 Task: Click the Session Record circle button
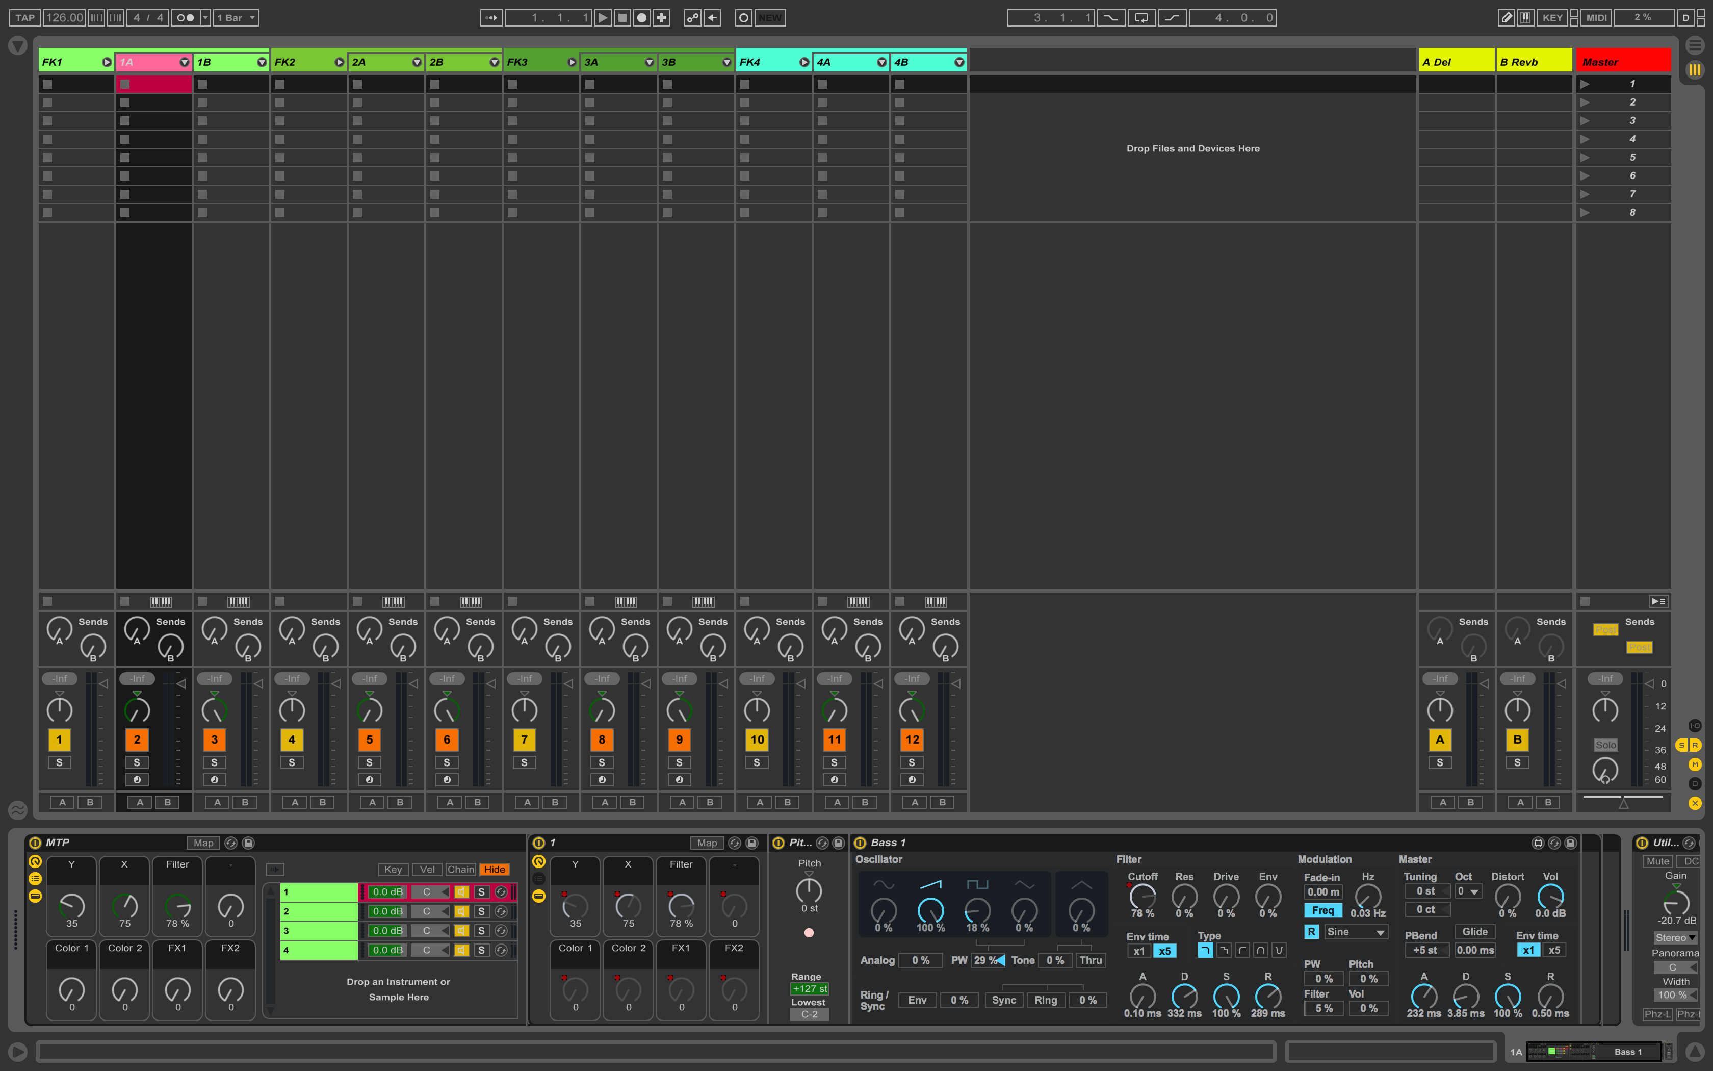[x=743, y=18]
